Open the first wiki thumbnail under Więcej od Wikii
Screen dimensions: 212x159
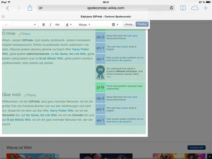coord(33,156)
